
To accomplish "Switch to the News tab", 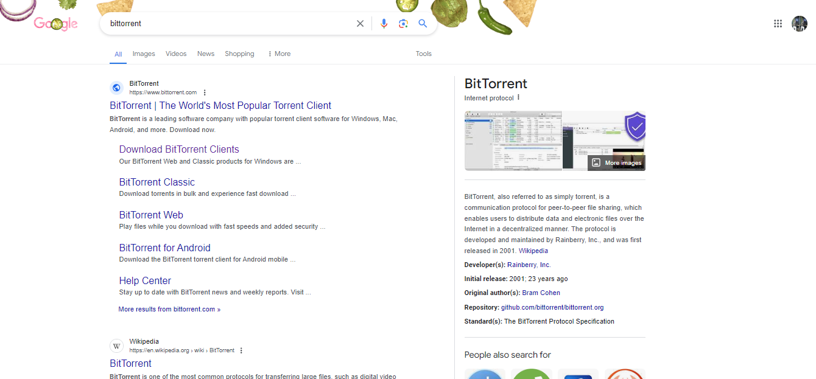I will coord(206,54).
